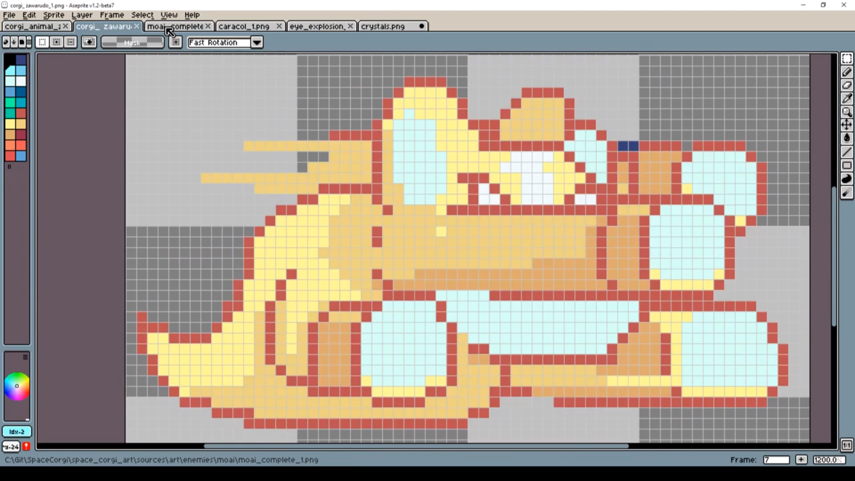Click the sort palette arrow icon
This screenshot has height=481, width=855.
(x=14, y=42)
